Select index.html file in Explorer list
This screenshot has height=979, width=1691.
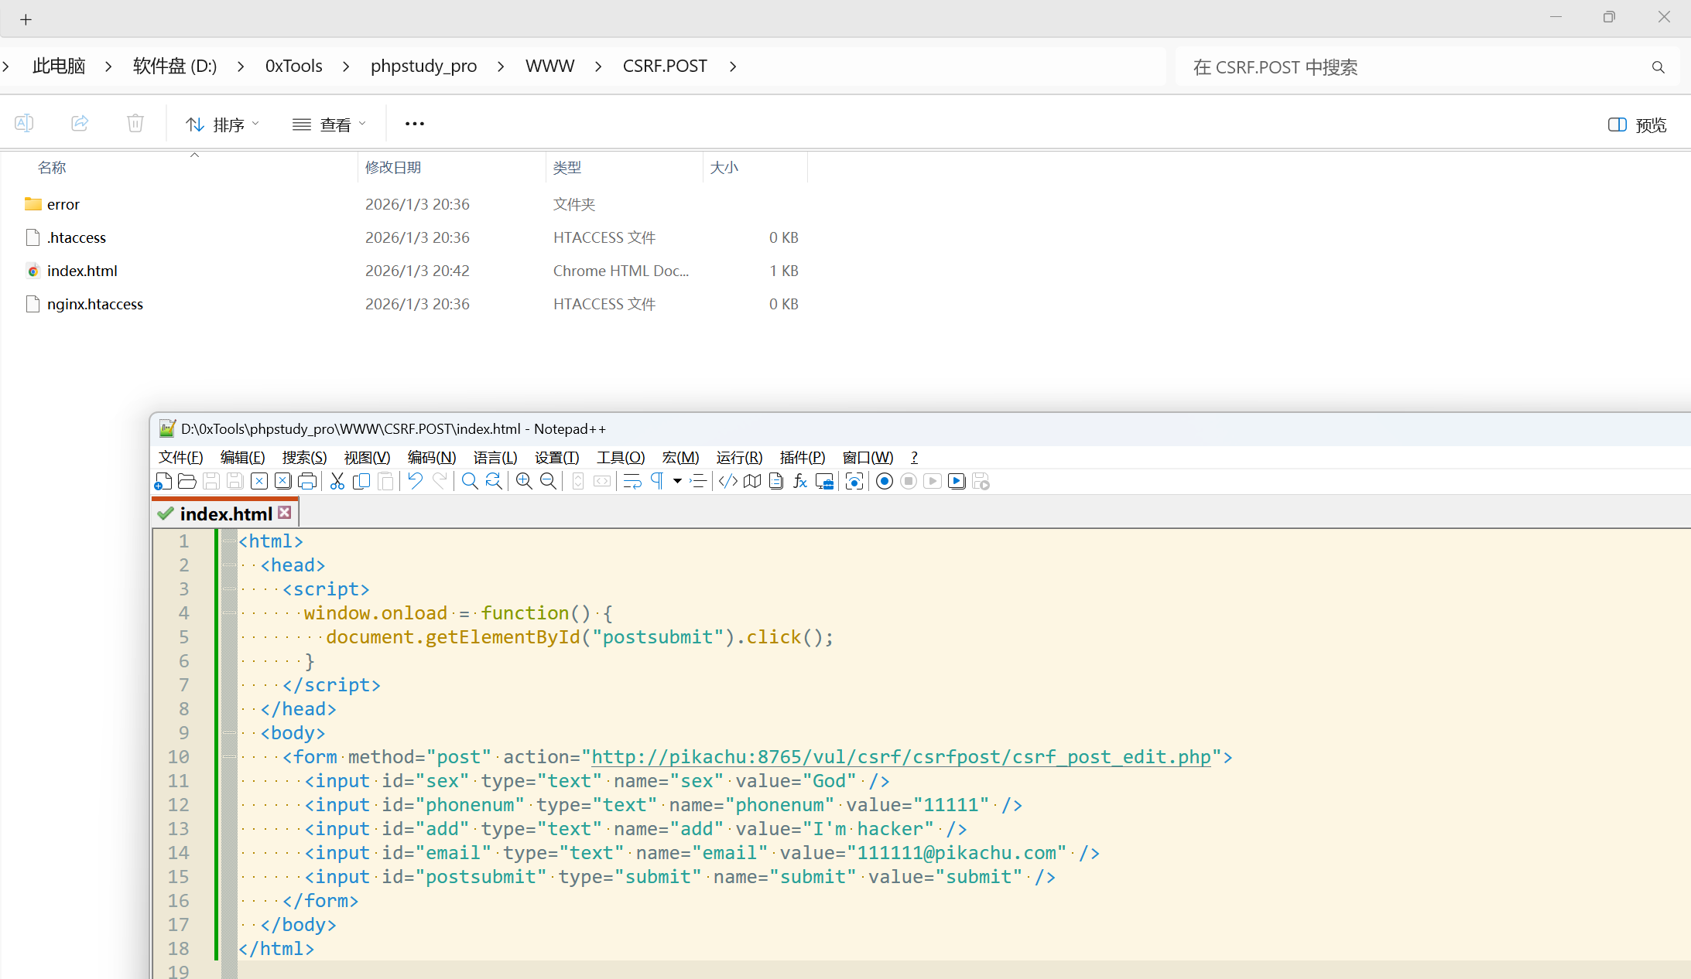click(x=82, y=271)
